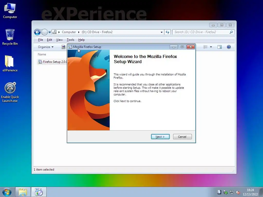The image size is (263, 197).
Task: Click the security shield tray icon
Action: tap(225, 192)
